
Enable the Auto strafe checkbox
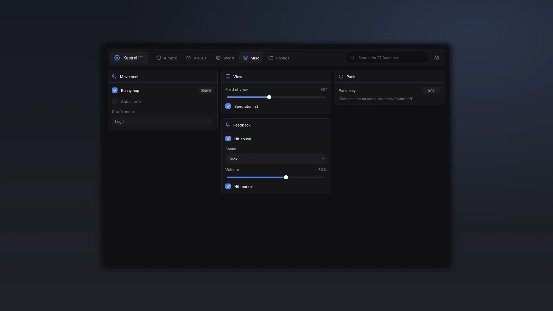click(115, 101)
